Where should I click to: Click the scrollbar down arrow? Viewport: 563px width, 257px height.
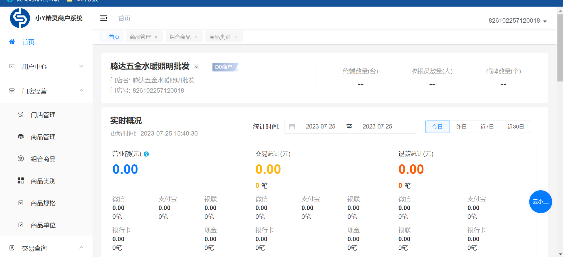pyautogui.click(x=560, y=254)
